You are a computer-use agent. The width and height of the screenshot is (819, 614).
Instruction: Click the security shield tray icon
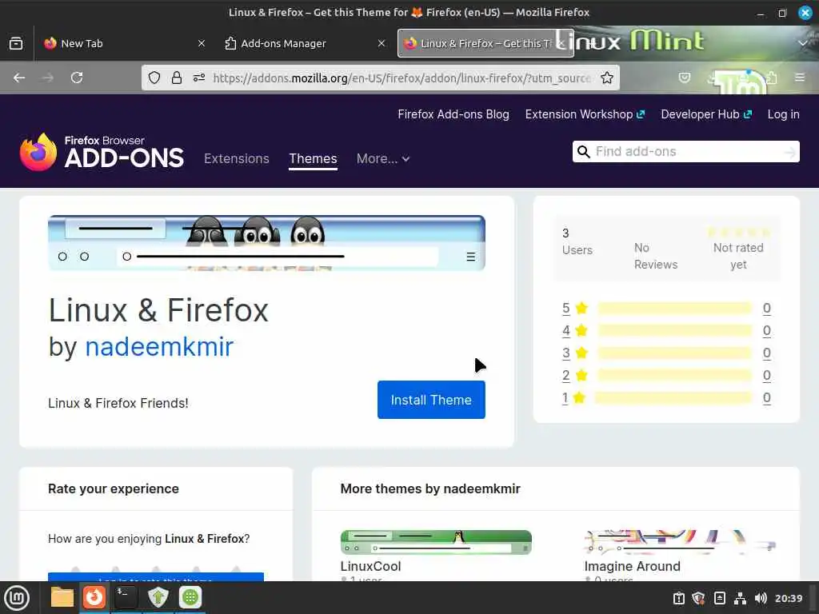pyautogui.click(x=698, y=598)
